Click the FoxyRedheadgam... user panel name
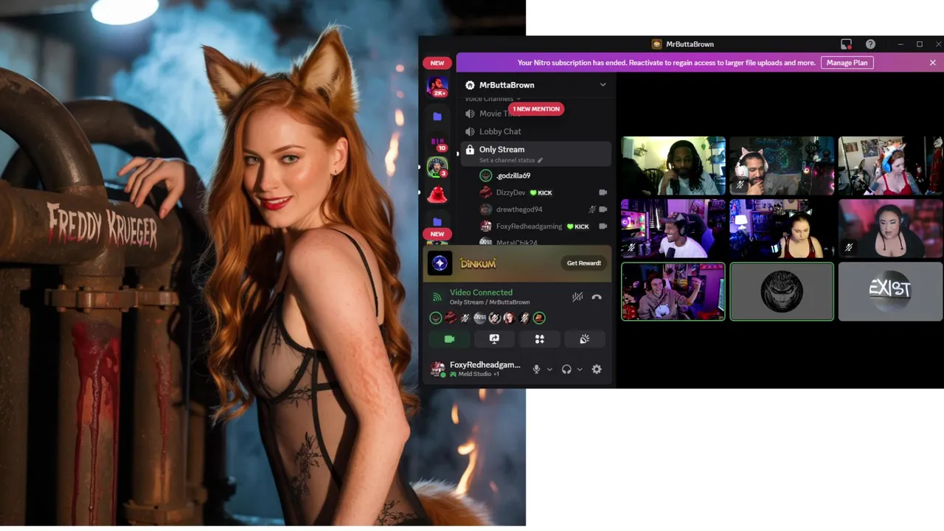This screenshot has width=944, height=531. click(485, 365)
